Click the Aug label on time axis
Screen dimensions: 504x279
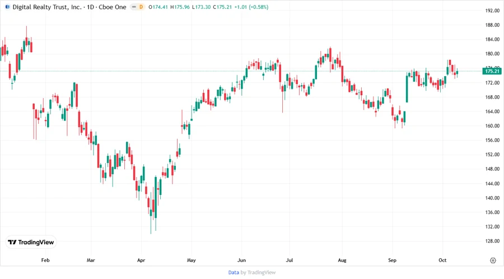pyautogui.click(x=342, y=260)
